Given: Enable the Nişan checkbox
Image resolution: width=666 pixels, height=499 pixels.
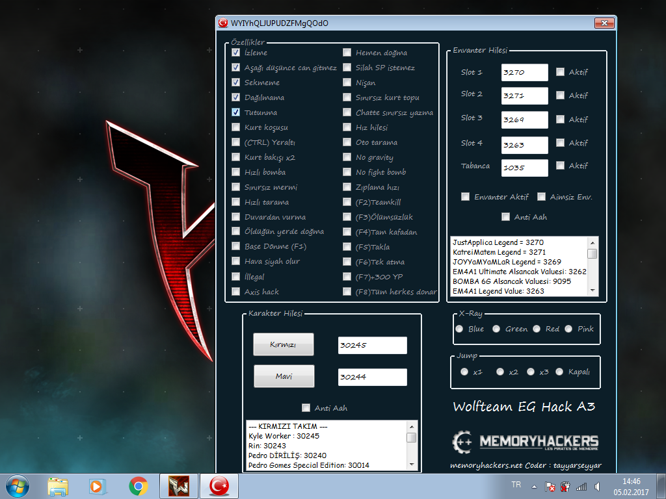Looking at the screenshot, I should [x=347, y=83].
